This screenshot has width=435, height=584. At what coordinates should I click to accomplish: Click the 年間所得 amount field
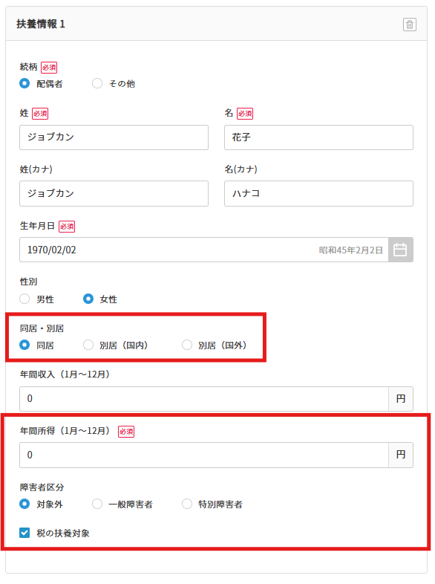(x=204, y=455)
